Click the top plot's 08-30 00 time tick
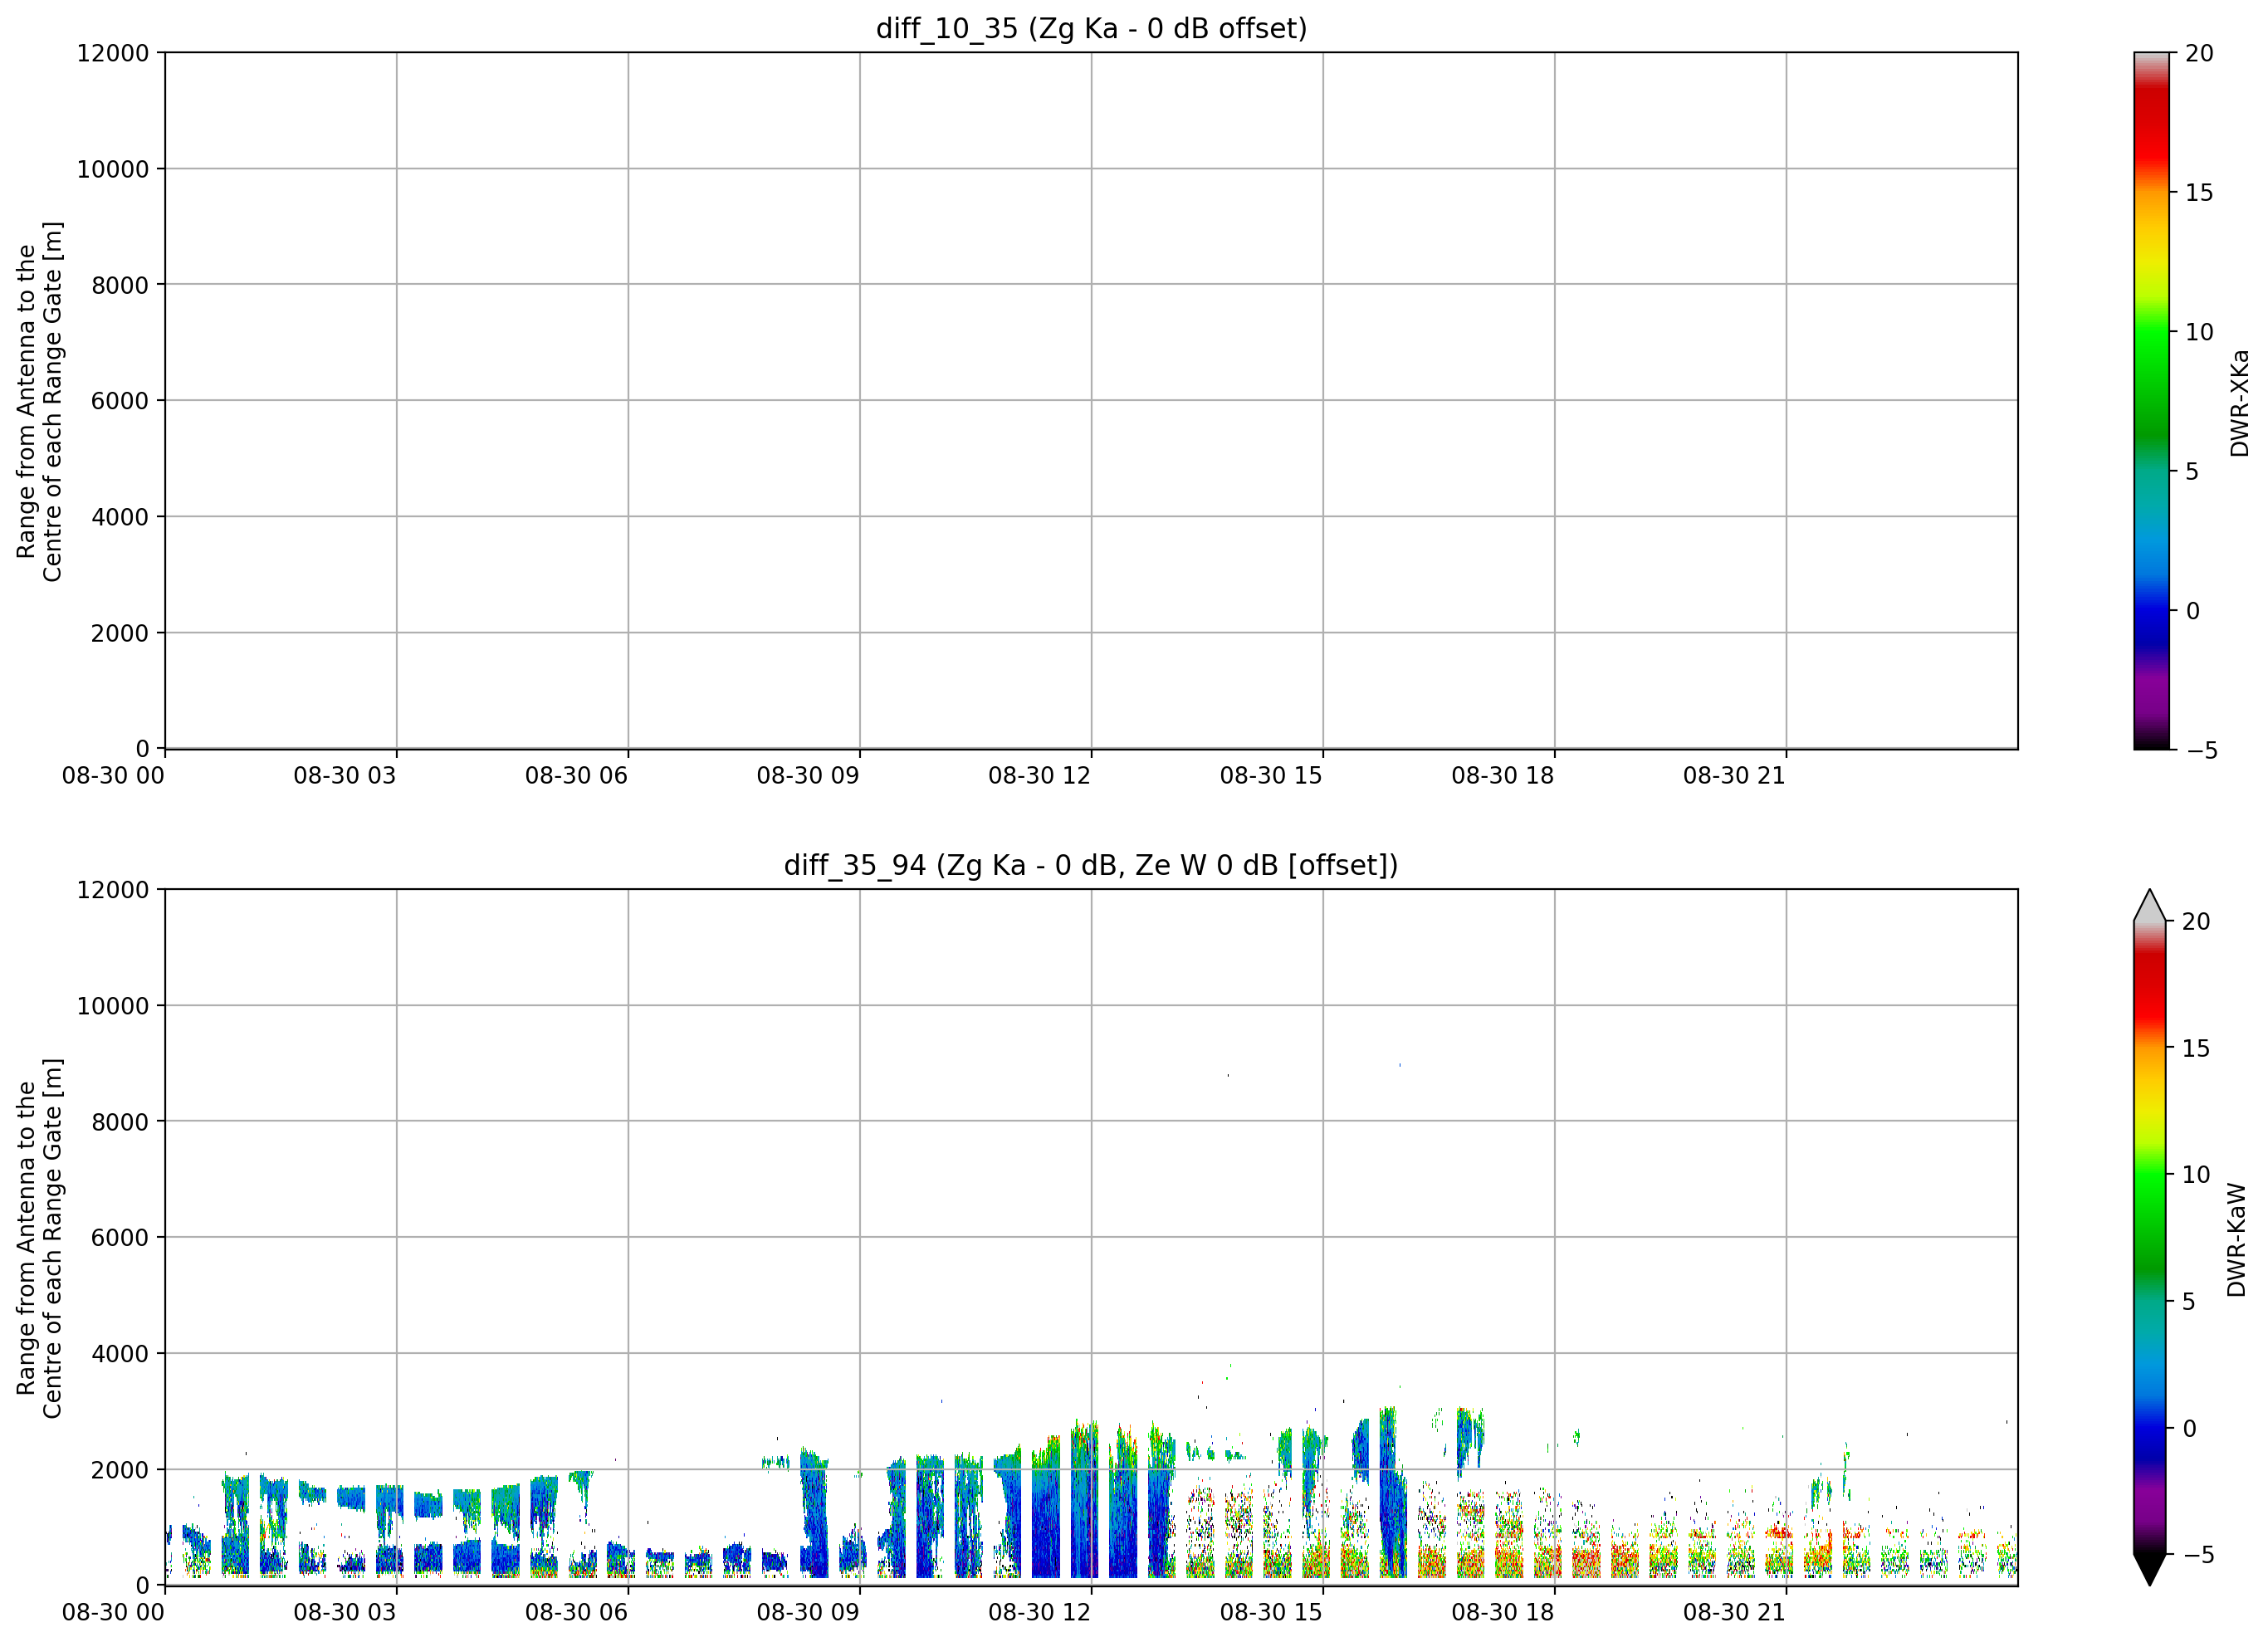Screen dimensions: 2268x1642 point(113,775)
